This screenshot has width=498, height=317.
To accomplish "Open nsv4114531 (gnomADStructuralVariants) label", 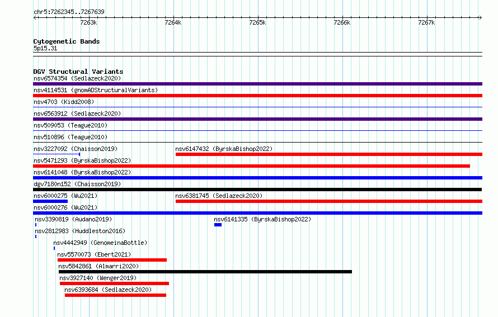I will pos(96,90).
